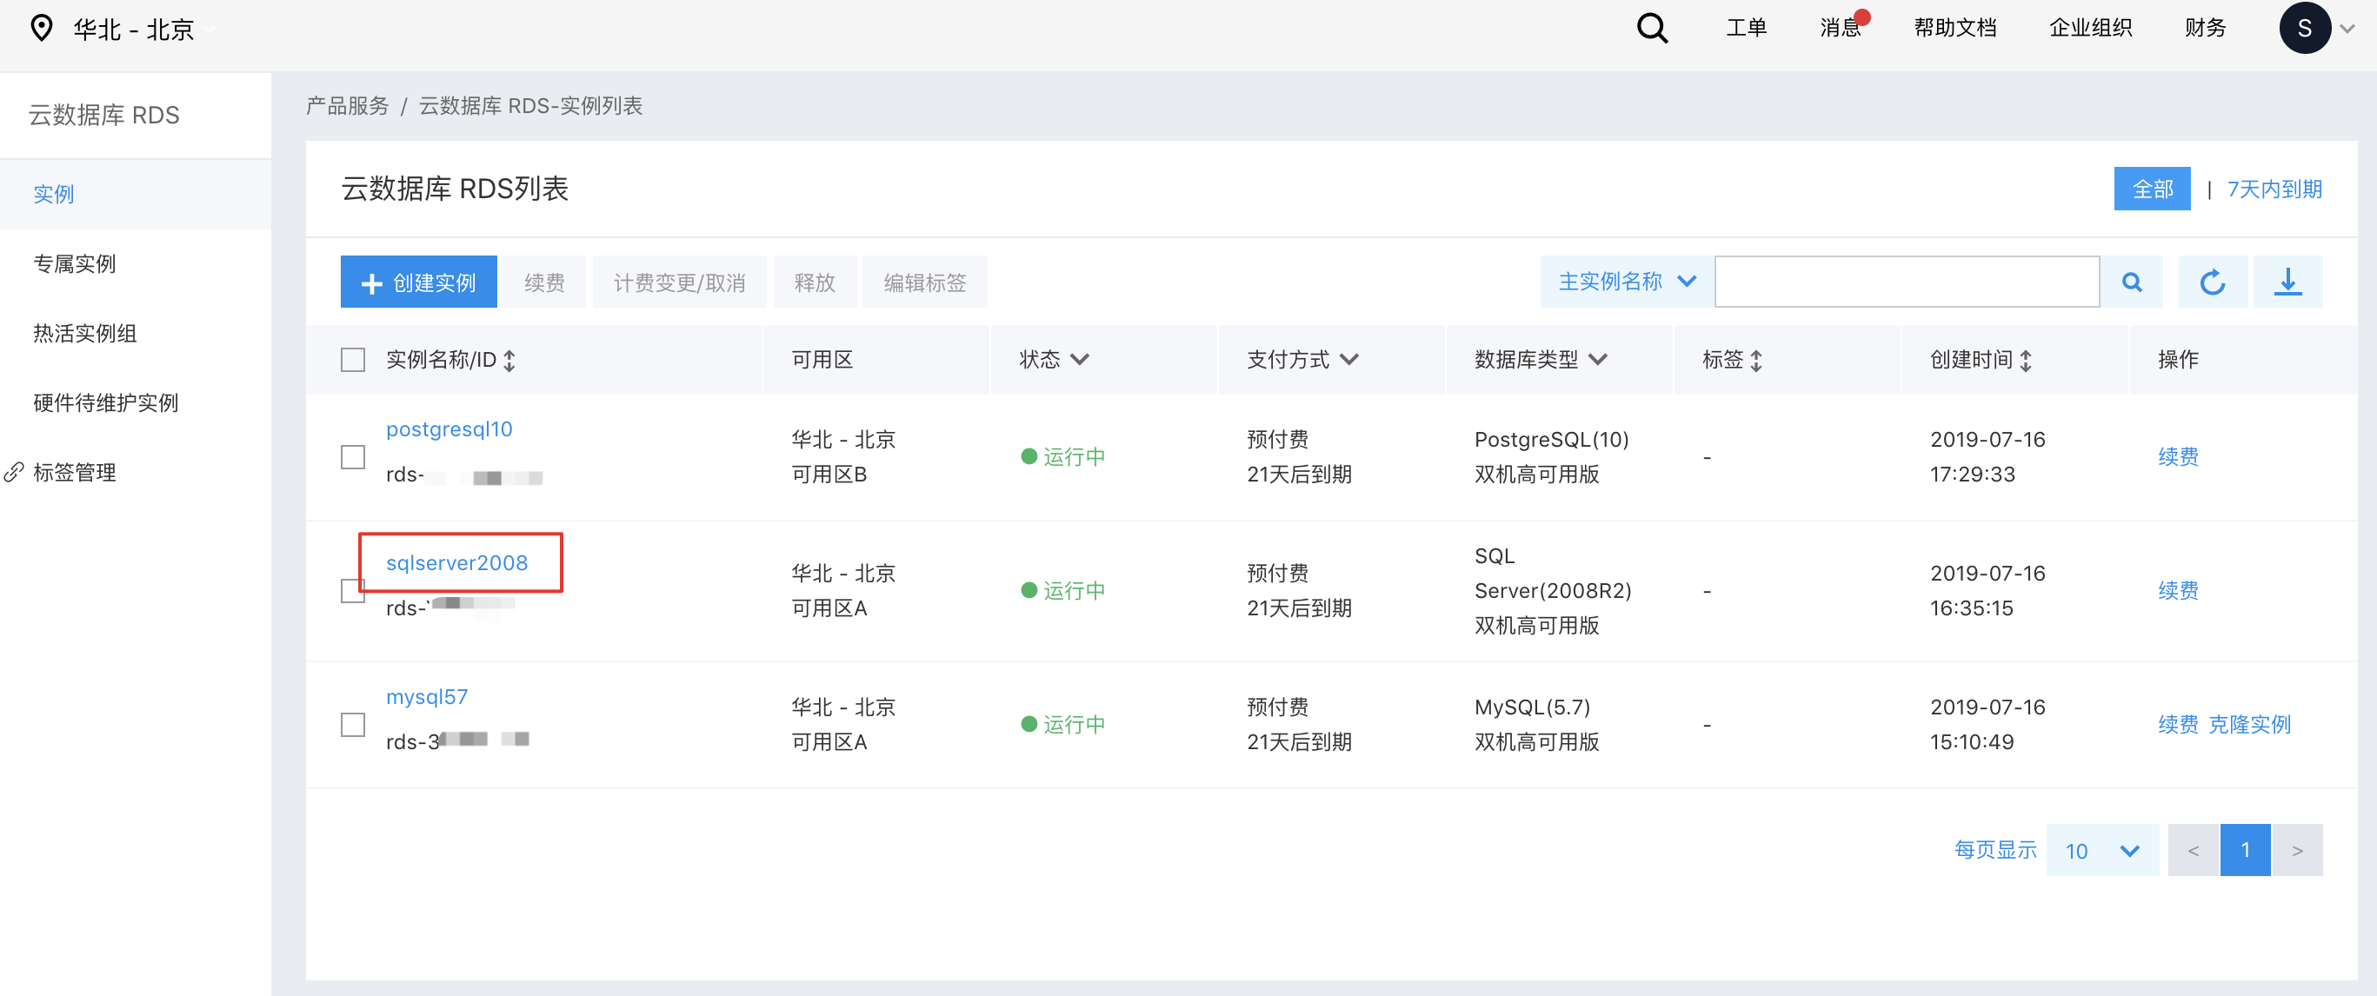Download the instance list

tap(2287, 282)
